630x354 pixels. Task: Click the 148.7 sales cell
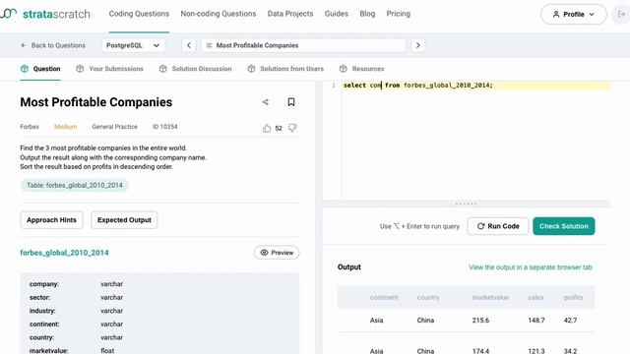(536, 321)
